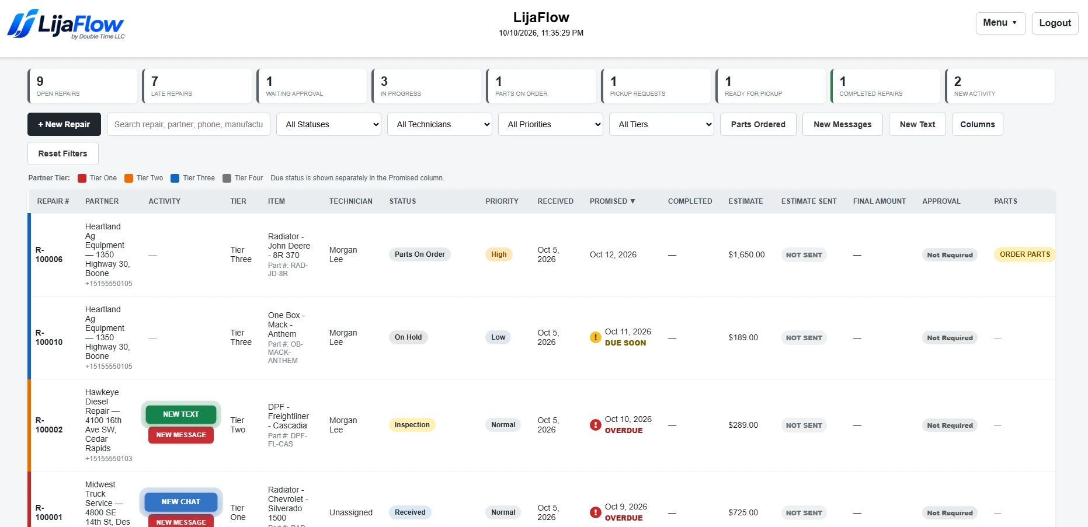Select the Open Repairs summary card
The height and width of the screenshot is (527, 1088).
click(82, 86)
